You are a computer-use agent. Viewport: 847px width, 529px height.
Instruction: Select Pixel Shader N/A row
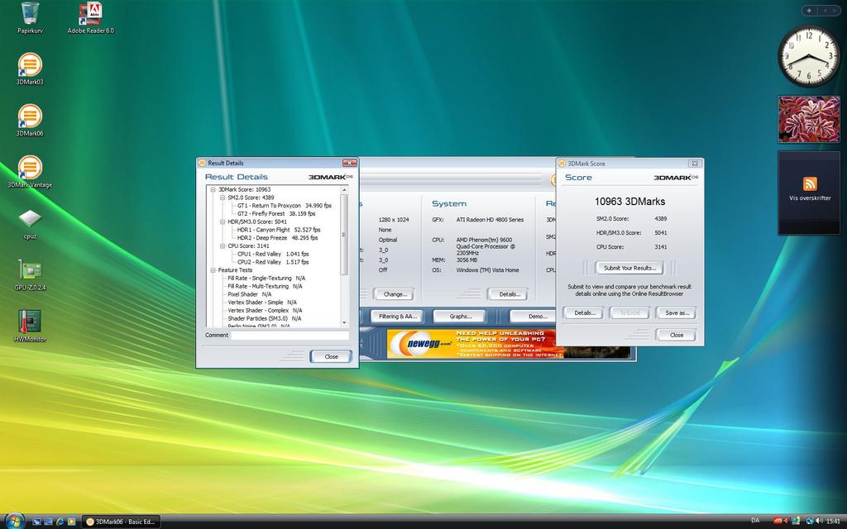pos(250,294)
